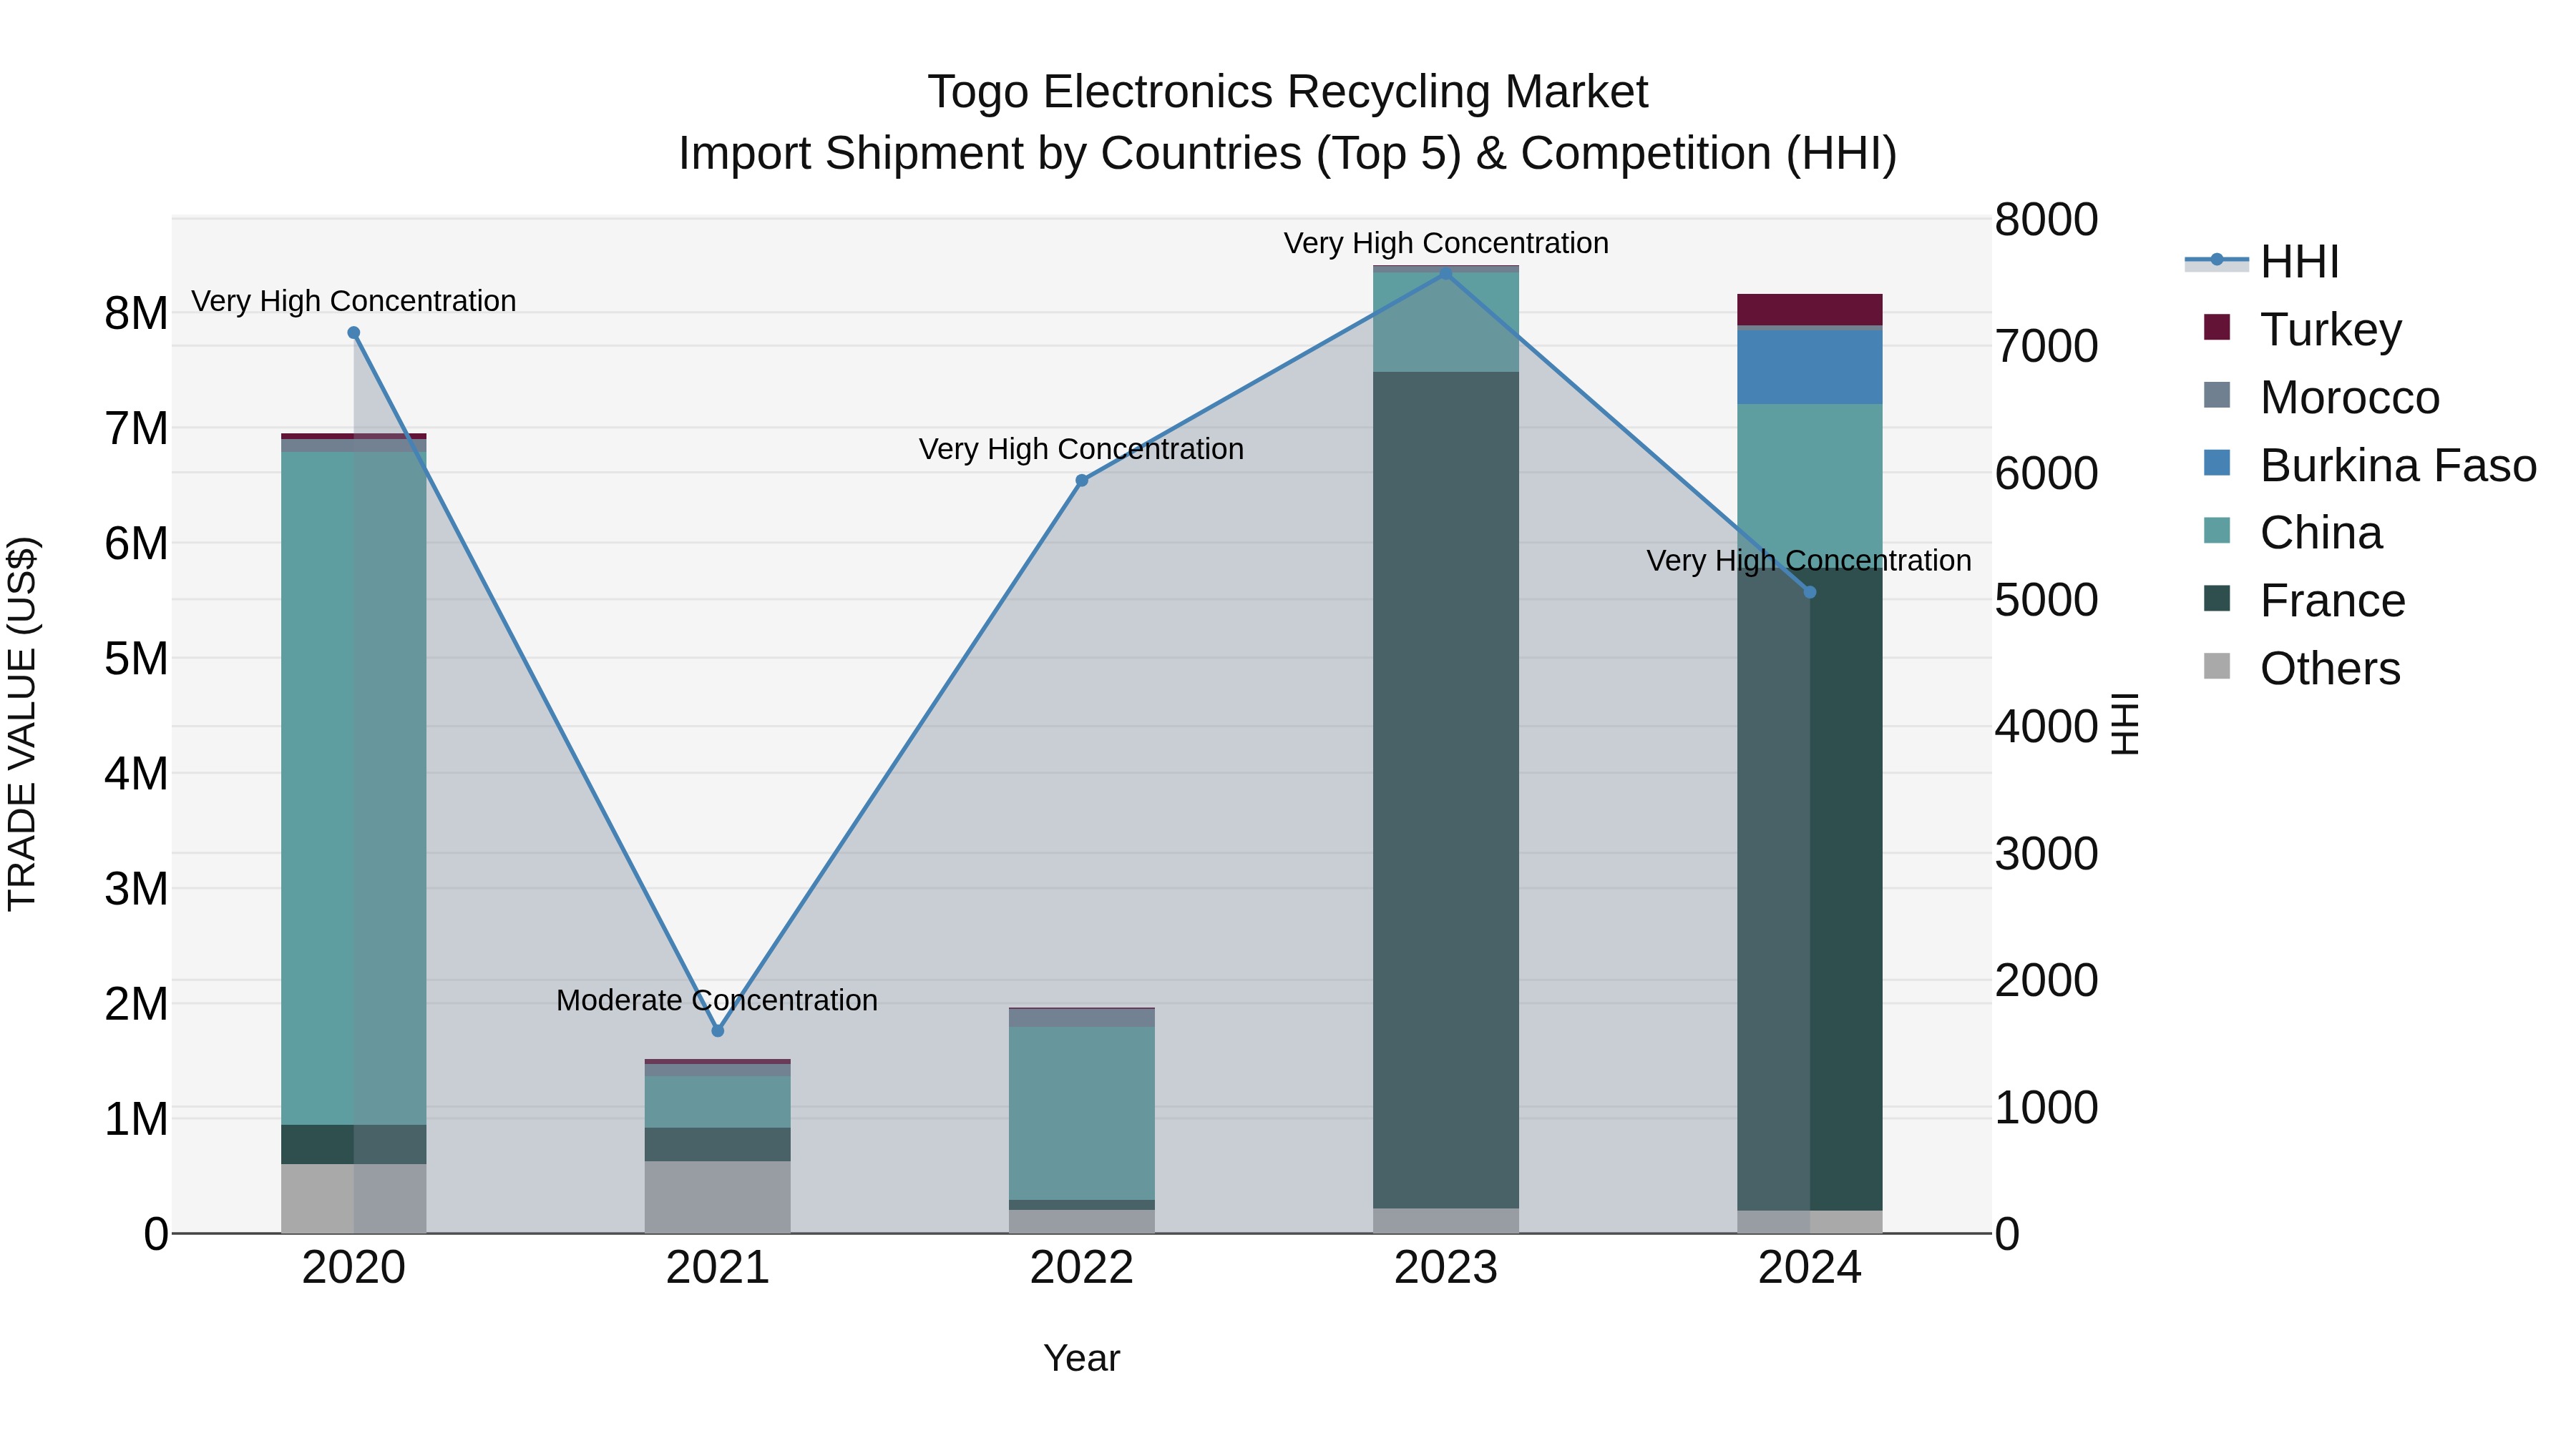Viewport: 2576px width, 1448px height.
Task: Click the '5000' right axis tick label
Action: point(2046,601)
